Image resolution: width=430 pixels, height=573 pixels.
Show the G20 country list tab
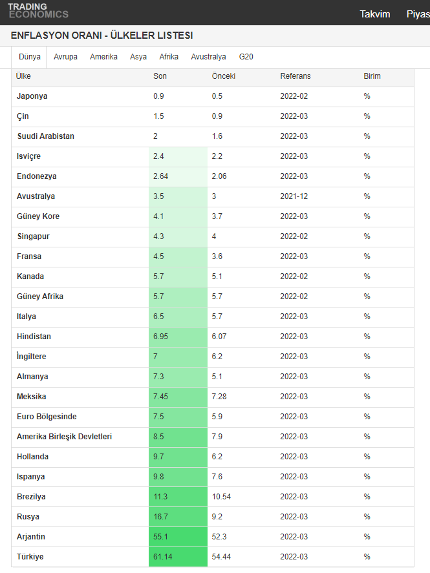click(246, 57)
